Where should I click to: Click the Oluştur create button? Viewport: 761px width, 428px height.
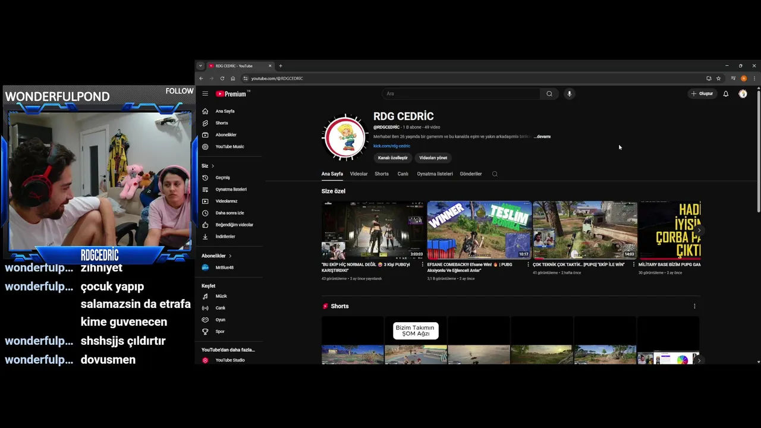point(702,94)
